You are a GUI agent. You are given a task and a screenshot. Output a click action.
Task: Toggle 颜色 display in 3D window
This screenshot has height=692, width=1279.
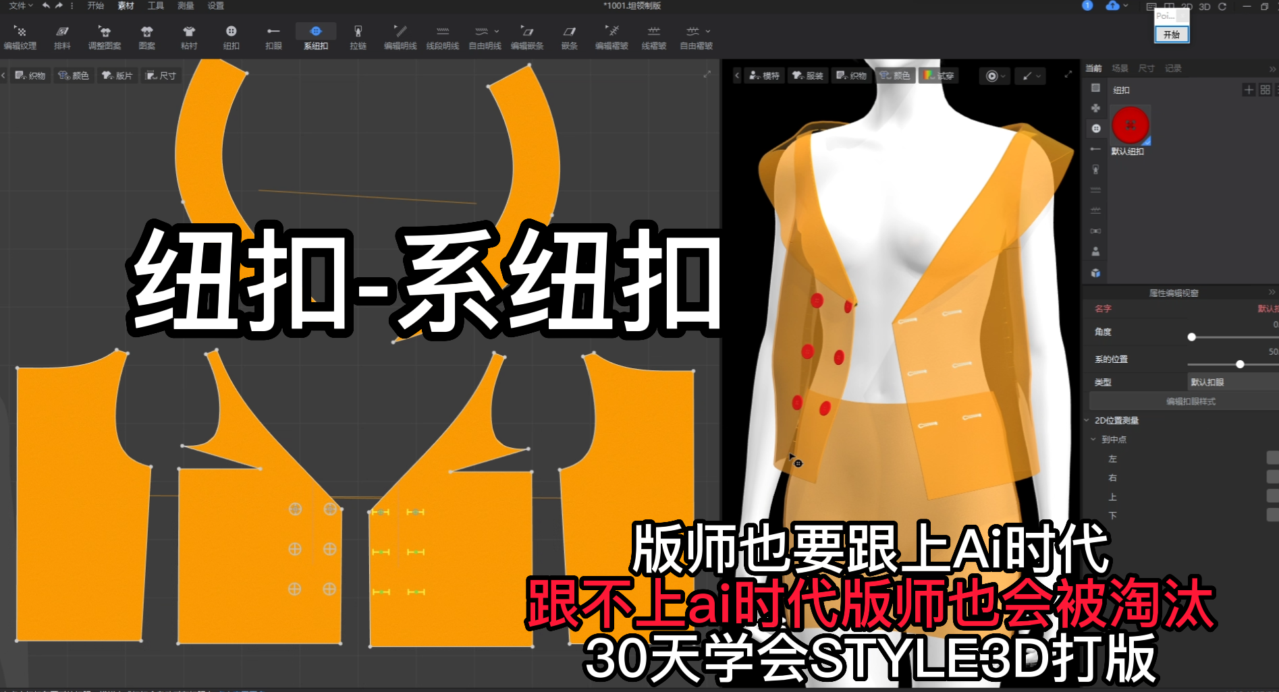point(896,76)
